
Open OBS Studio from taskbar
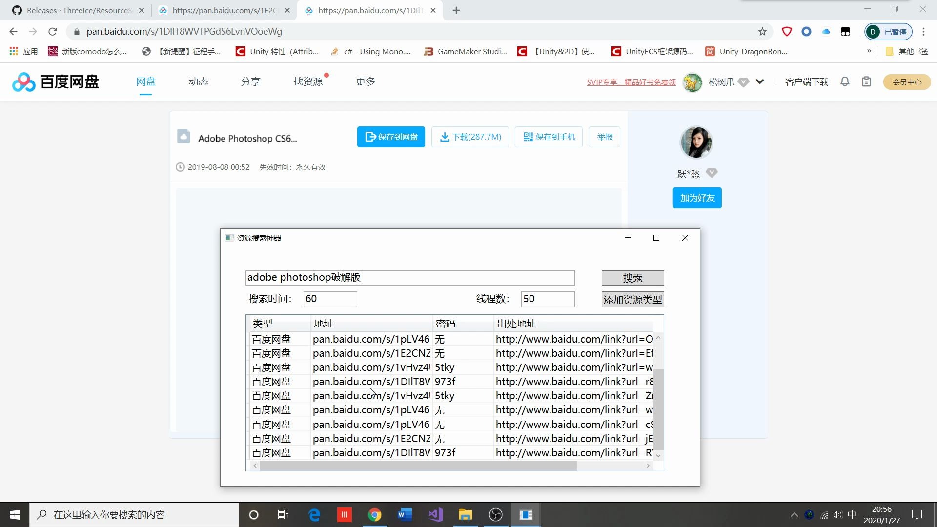[495, 515]
